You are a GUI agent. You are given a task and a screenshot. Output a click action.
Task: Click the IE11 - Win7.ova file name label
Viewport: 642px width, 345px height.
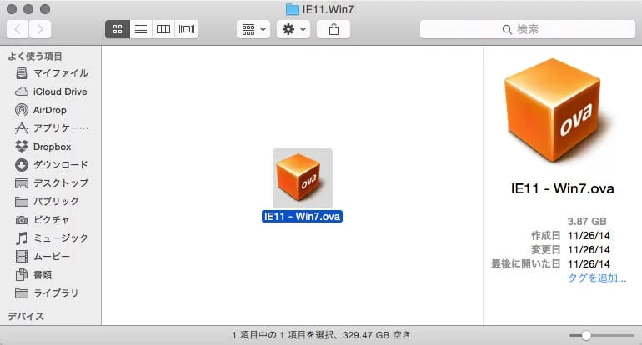tap(302, 216)
